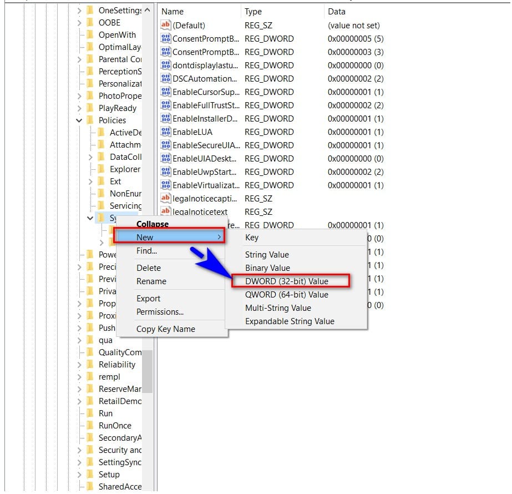This screenshot has width=512, height=494.
Task: Select the EnableVirtualizat... value icon
Action: pyautogui.click(x=165, y=185)
